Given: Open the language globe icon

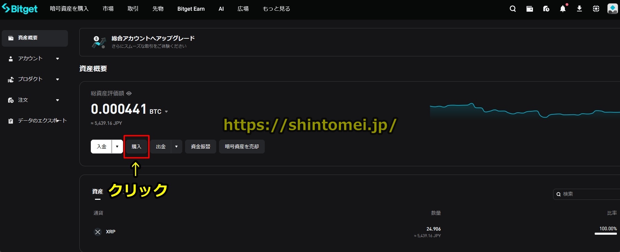Looking at the screenshot, I should (x=596, y=9).
